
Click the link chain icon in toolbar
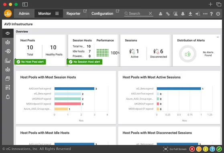coord(168,14)
